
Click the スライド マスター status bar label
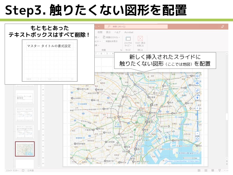12,171
